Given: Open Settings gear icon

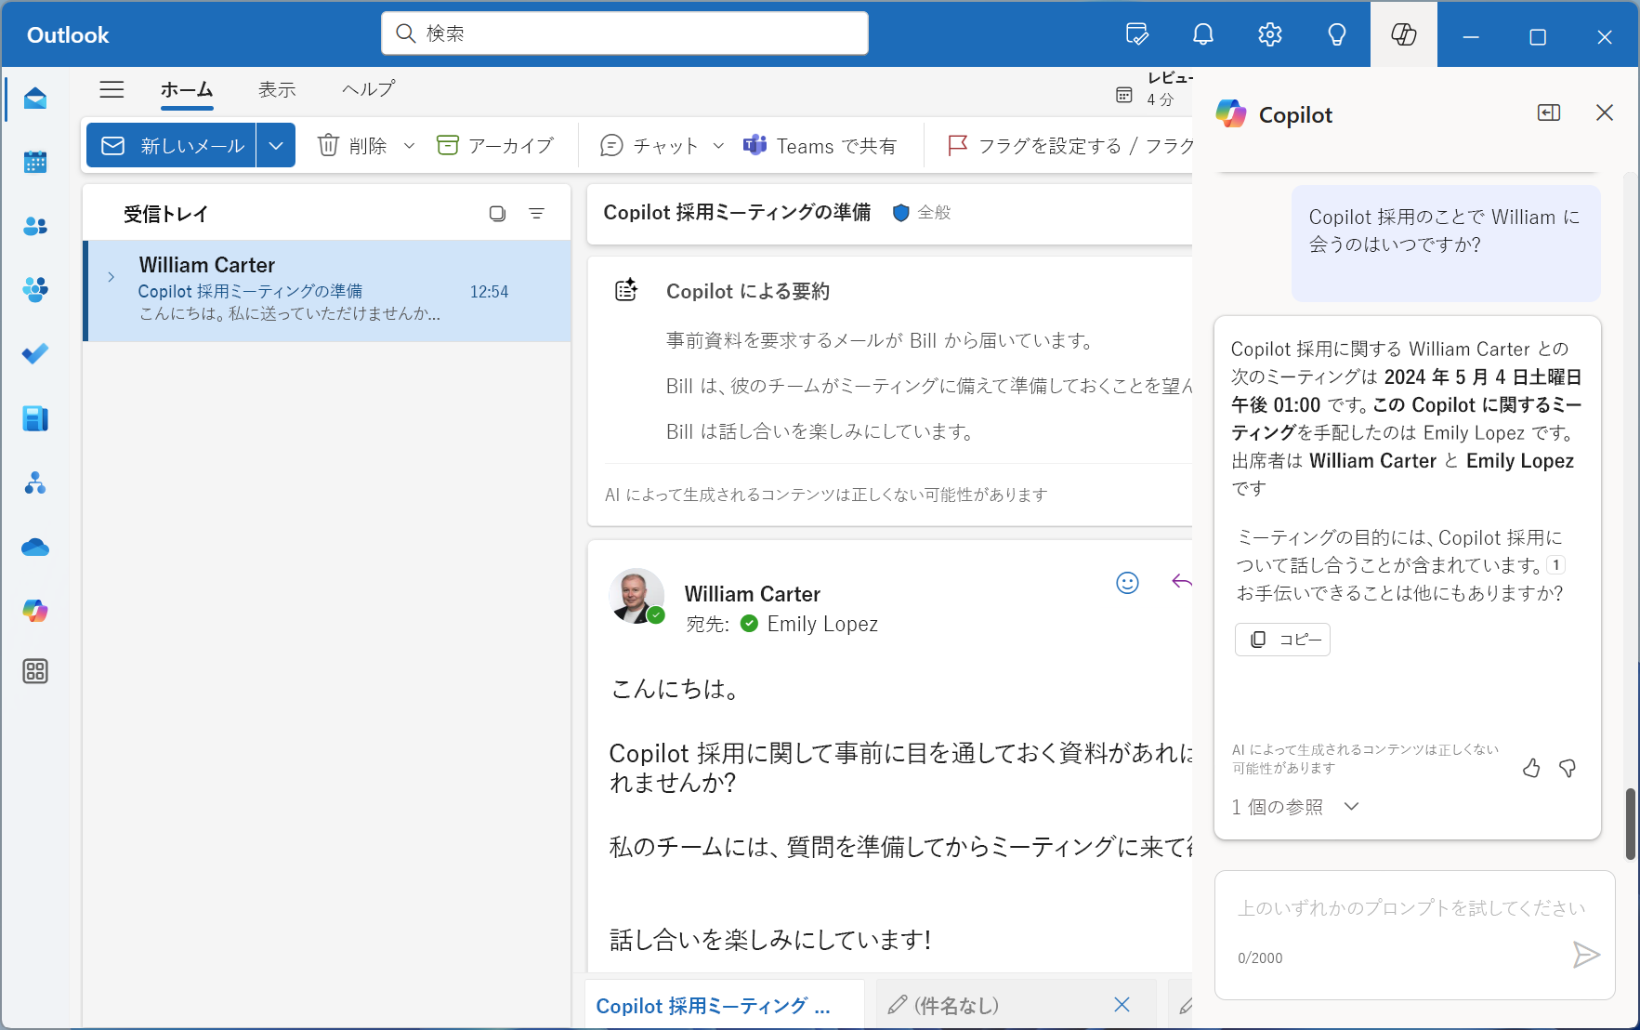Looking at the screenshot, I should pos(1270,34).
